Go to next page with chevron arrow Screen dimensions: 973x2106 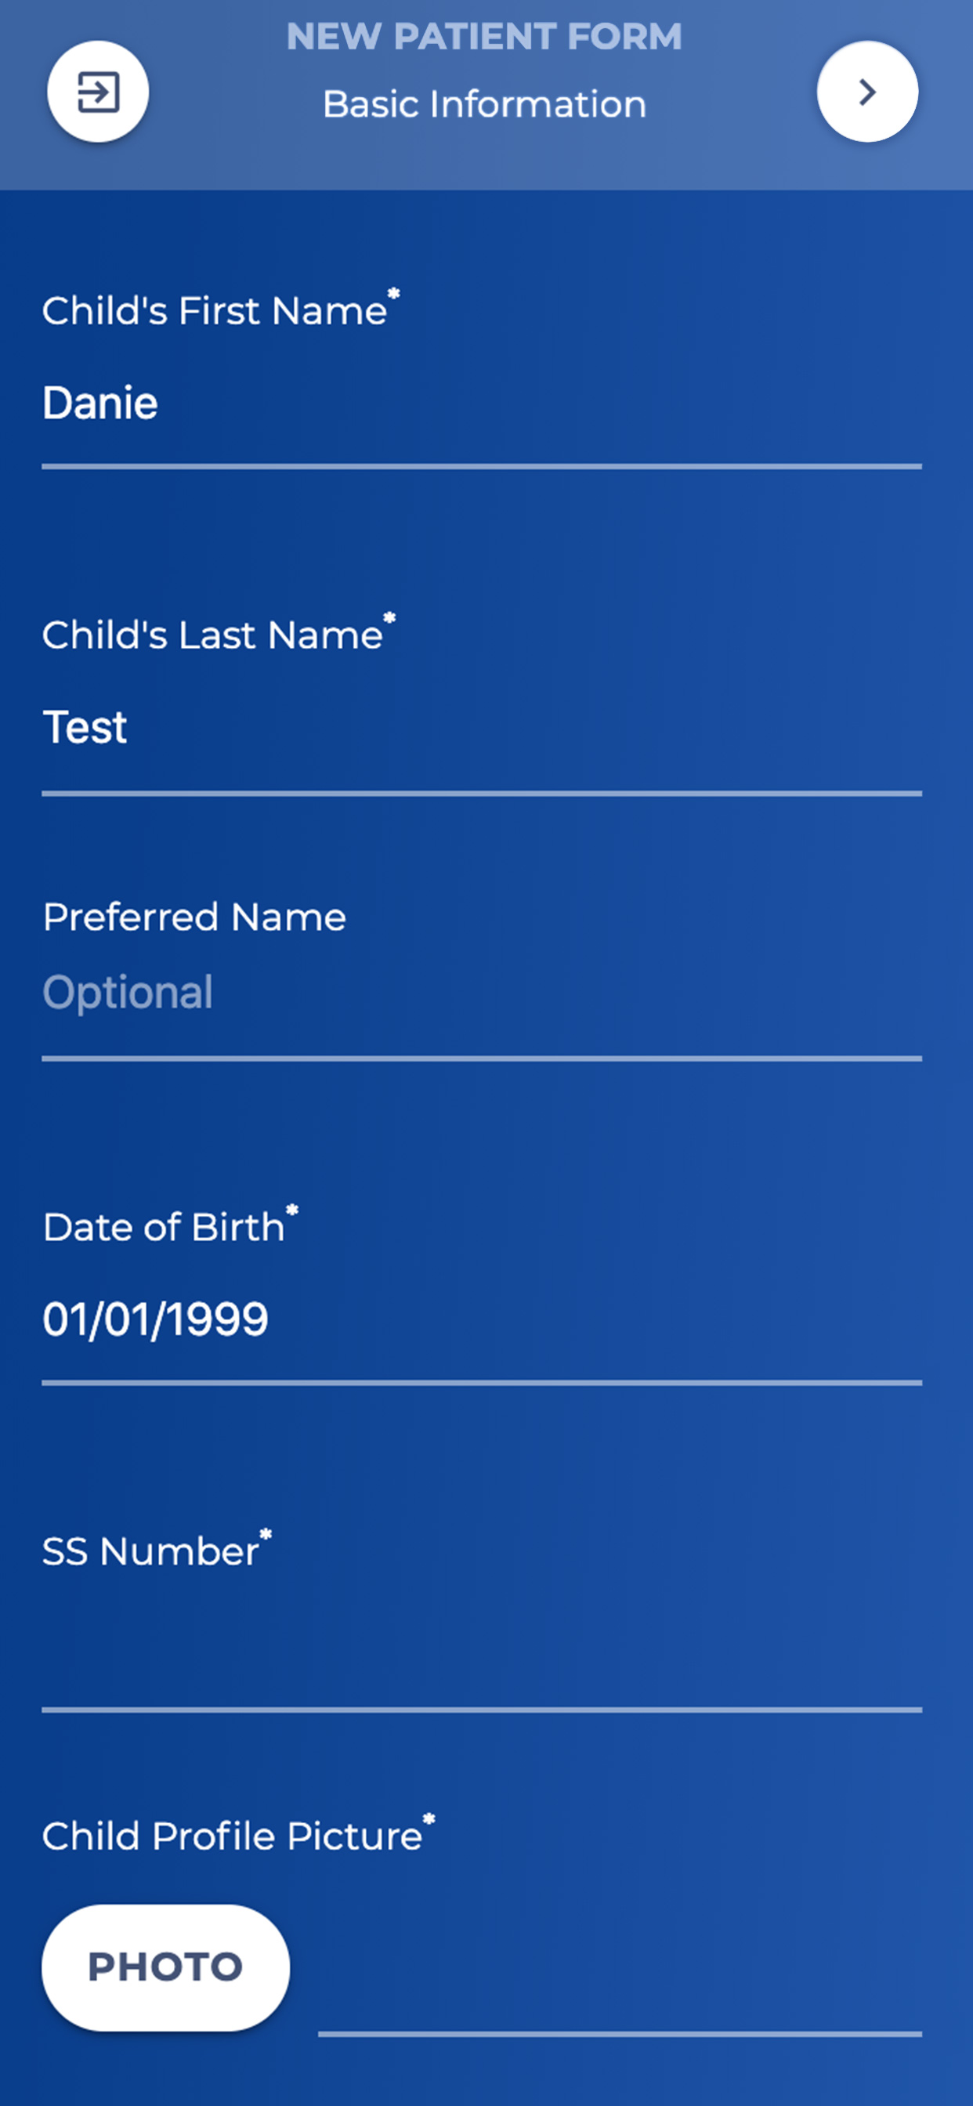click(x=866, y=92)
